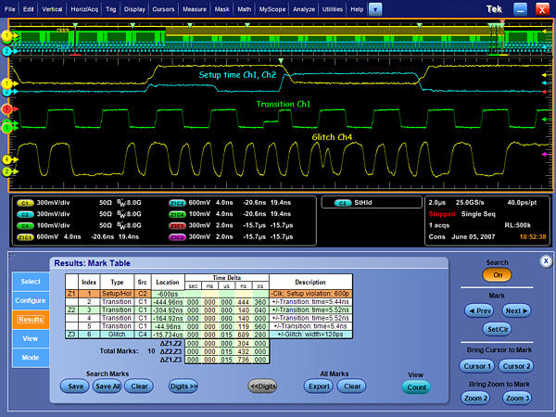
Task: Expand digits with Digits >> button
Action: pyautogui.click(x=183, y=387)
